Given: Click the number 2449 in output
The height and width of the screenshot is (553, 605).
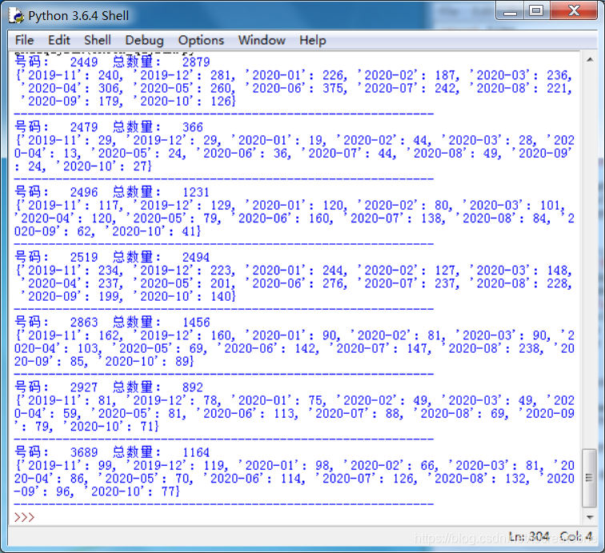Looking at the screenshot, I should pos(84,62).
